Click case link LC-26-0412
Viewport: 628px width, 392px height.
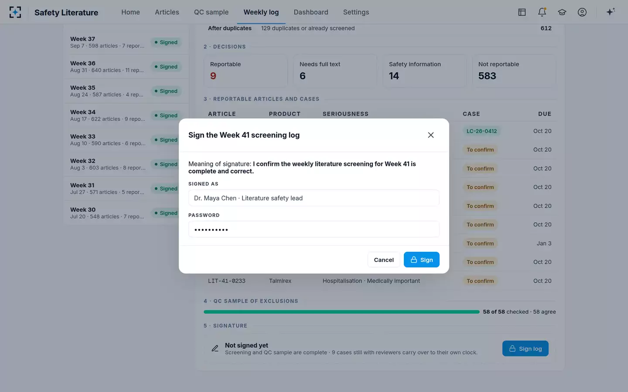coord(481,131)
